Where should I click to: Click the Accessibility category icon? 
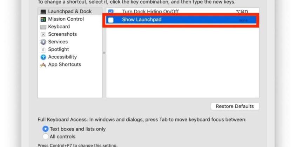[43, 57]
